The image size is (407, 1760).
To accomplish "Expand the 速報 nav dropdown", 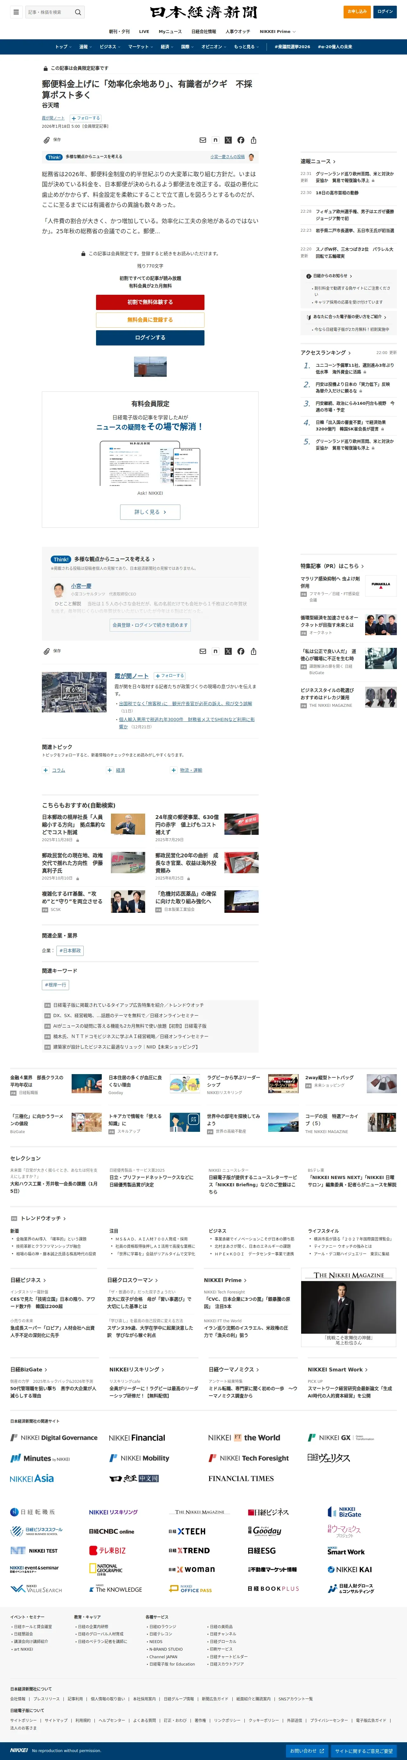I will pos(85,47).
